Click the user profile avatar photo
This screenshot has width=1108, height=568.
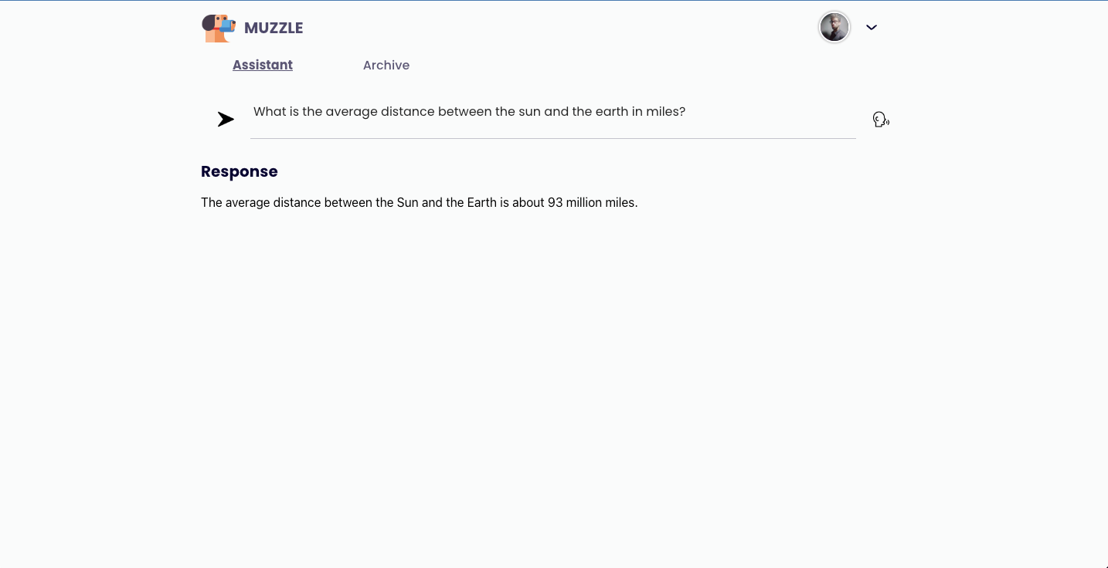834,28
